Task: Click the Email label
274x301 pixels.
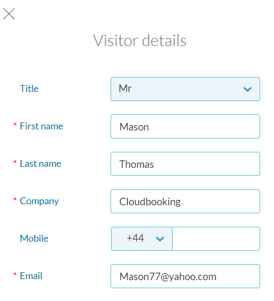Action: [x=31, y=276]
